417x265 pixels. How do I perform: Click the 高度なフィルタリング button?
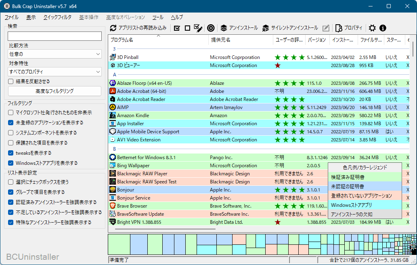pos(54,91)
